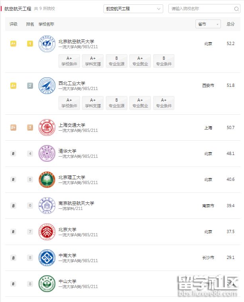
Task: Click 北京理工大学 emblem
Action: 47,179
